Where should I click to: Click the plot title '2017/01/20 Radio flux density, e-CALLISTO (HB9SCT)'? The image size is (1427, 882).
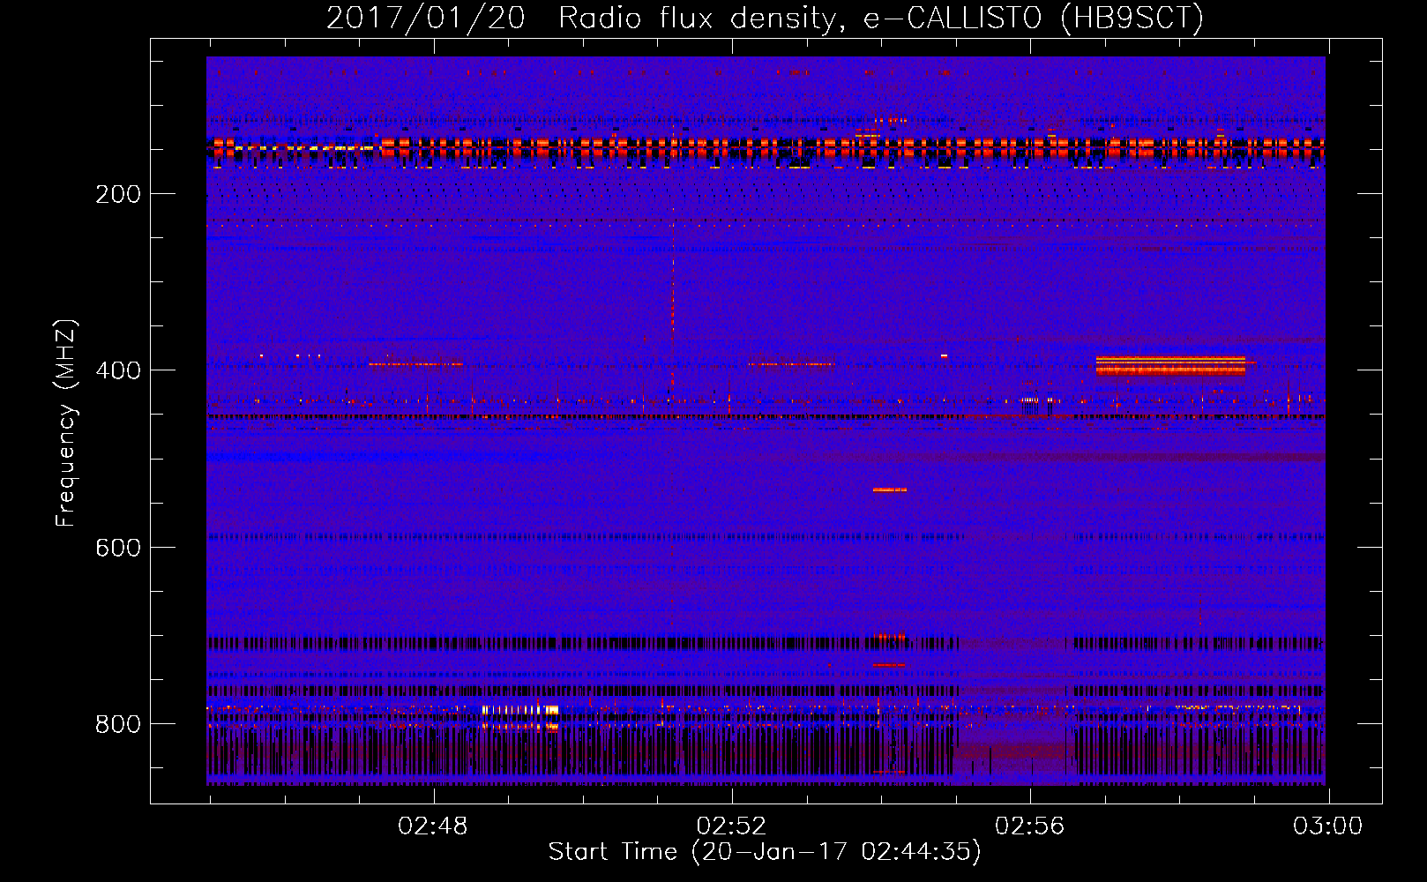pos(765,18)
